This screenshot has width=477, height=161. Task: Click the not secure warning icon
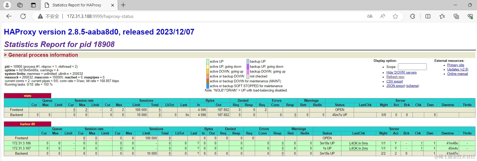[x=40, y=16]
